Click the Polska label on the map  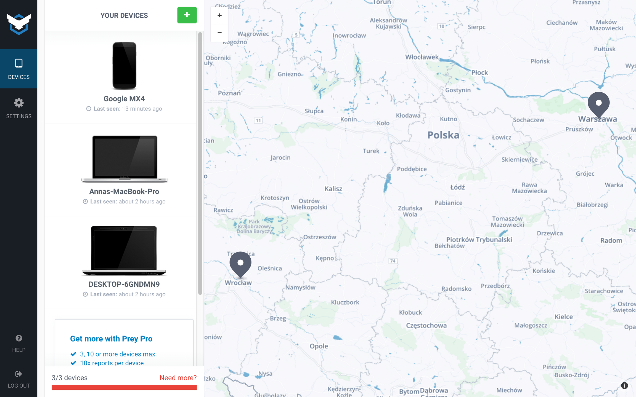[x=443, y=135]
